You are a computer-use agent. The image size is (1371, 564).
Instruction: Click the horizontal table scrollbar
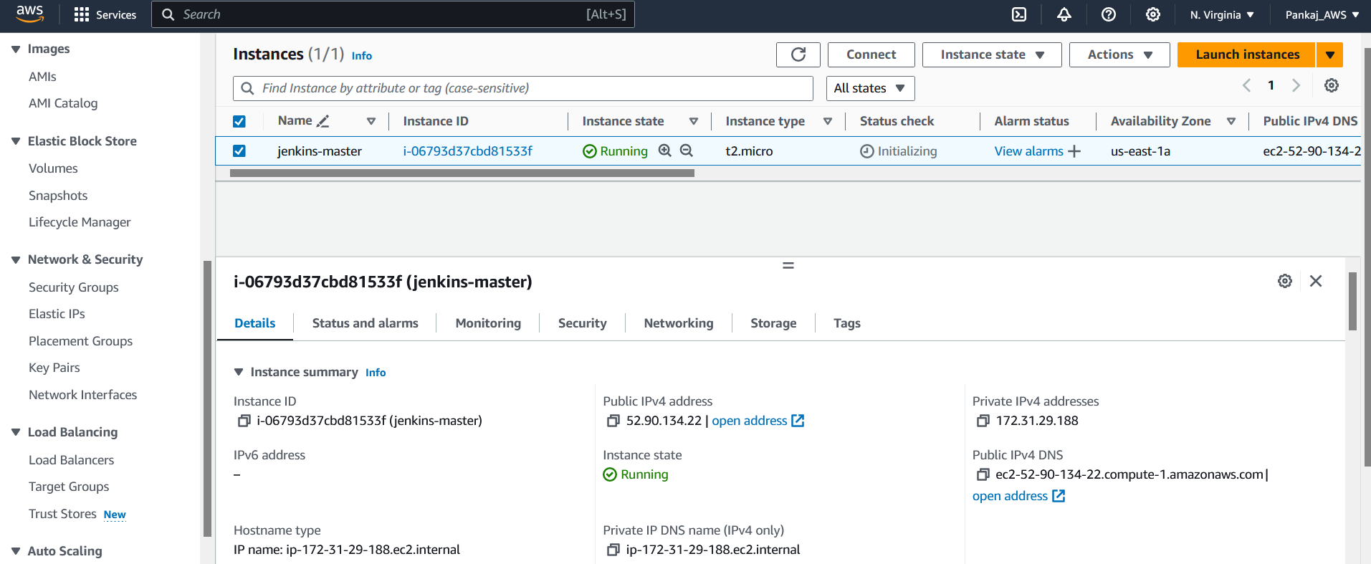click(x=462, y=173)
